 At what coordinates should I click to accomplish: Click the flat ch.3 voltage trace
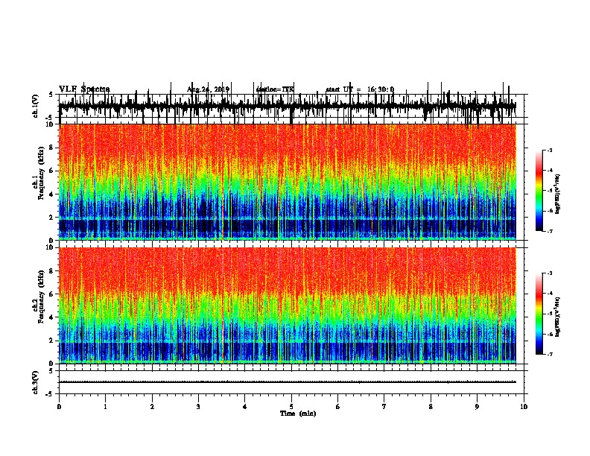point(288,382)
